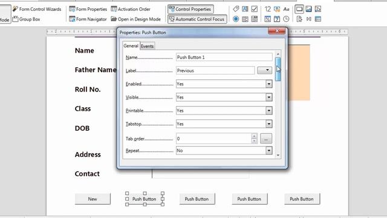
Task: Click the 'Class' form label
Action: pos(83,109)
